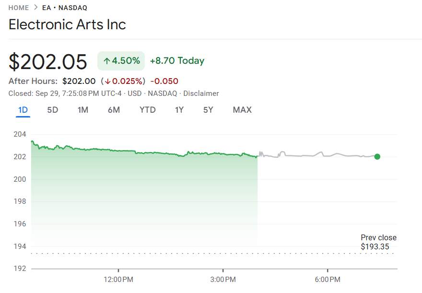Select the 1D chart range tab
Image resolution: width=422 pixels, height=293 pixels.
click(x=23, y=110)
